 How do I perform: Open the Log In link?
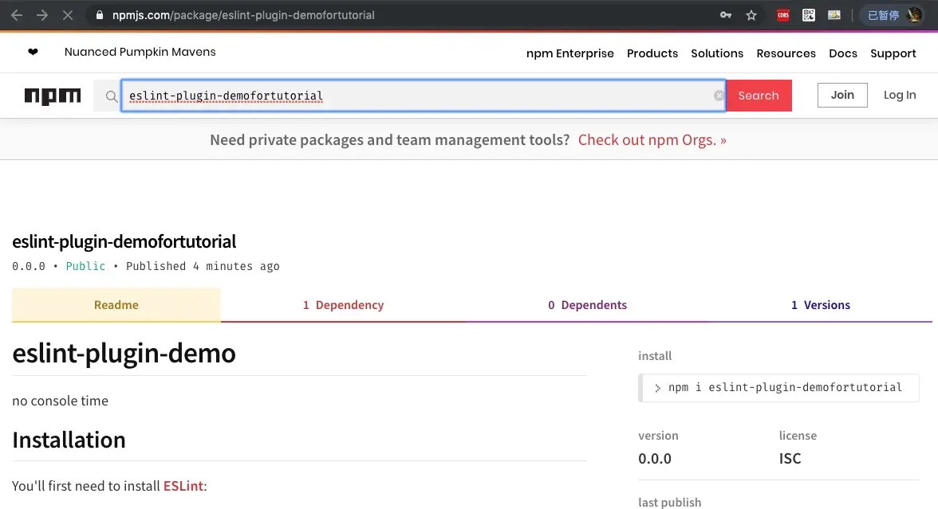click(900, 95)
